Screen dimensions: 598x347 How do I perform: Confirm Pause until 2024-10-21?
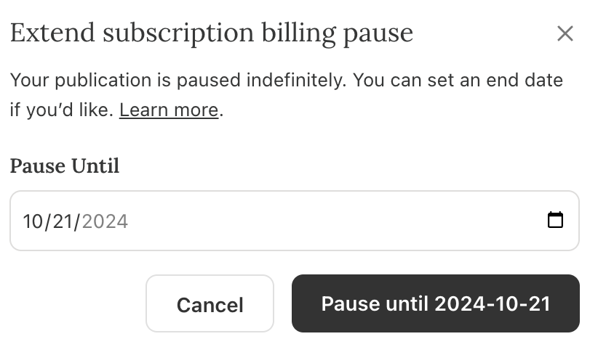tap(436, 303)
